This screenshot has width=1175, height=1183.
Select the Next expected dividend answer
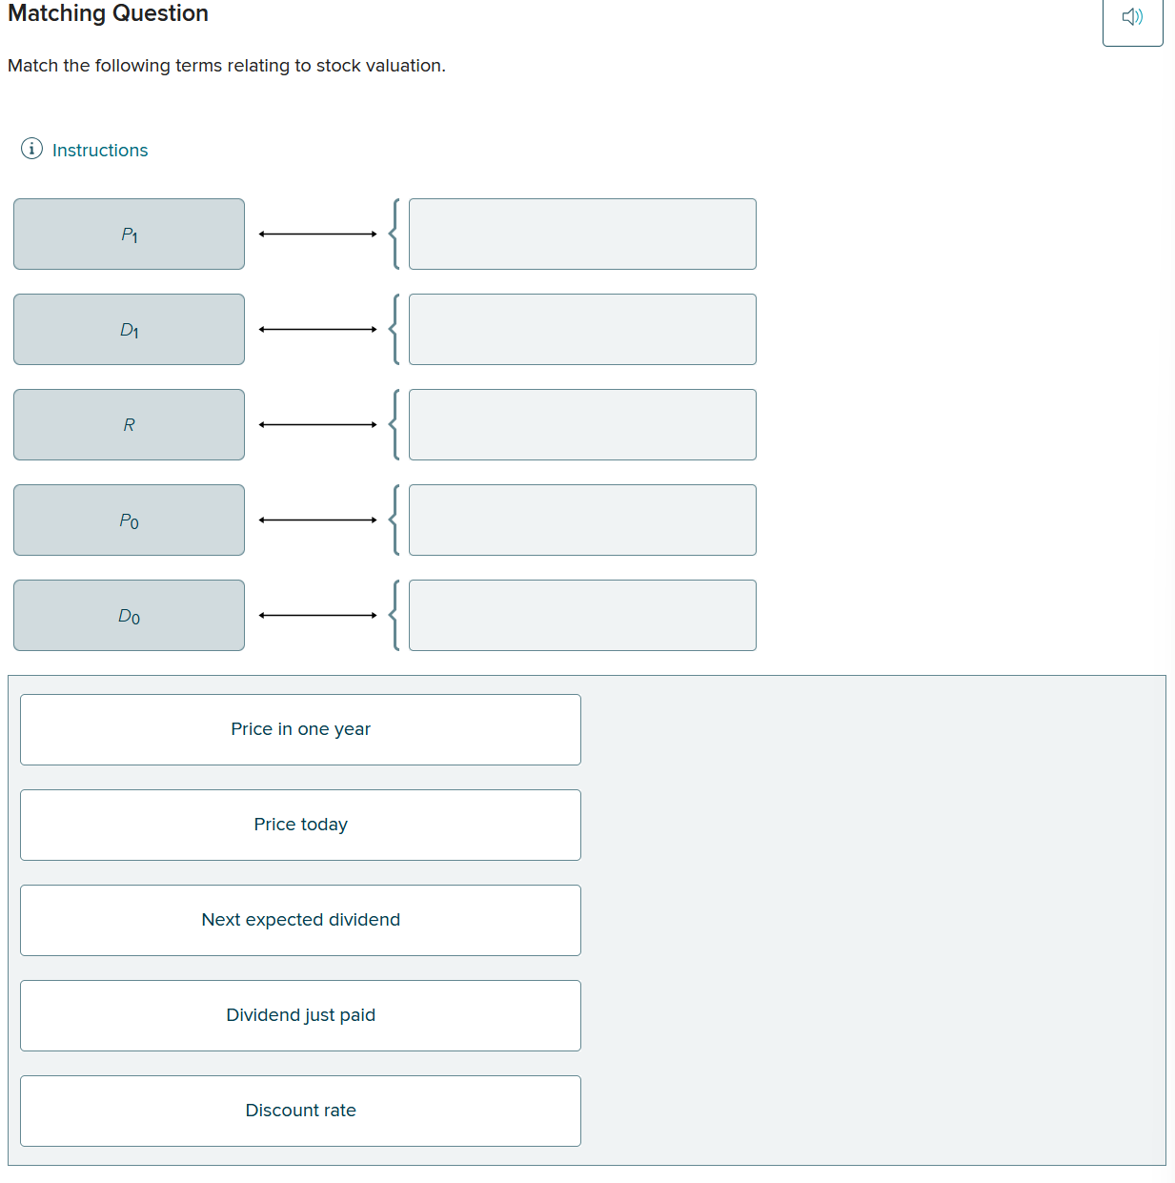(x=300, y=919)
